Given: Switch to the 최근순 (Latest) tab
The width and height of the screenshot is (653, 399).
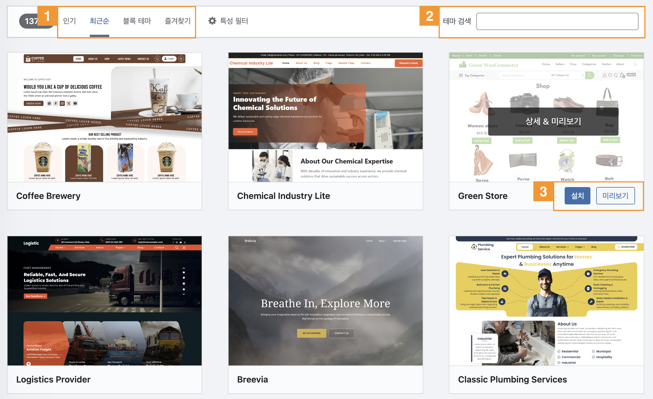Looking at the screenshot, I should (x=99, y=21).
